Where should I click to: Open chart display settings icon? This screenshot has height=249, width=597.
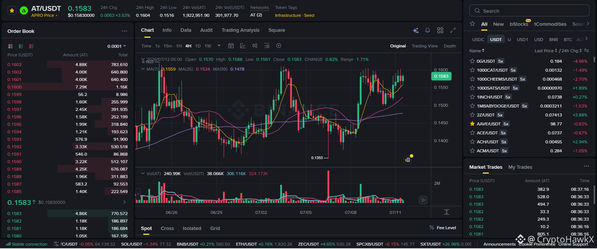(267, 46)
